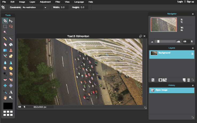Screen dimensions: 197x123
Task: Click the Navigator preview thumbnail
Action: pyautogui.click(x=164, y=25)
